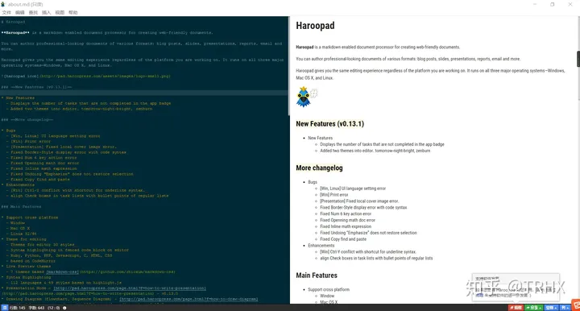Open the 插入 (Insert) menu
Viewport: 580px width, 311px height.
click(46, 13)
